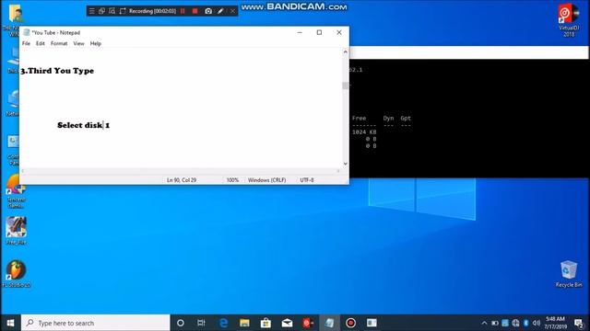Open the VirtualDJ 2018 desktop shortcut
The image size is (590, 331).
click(569, 20)
